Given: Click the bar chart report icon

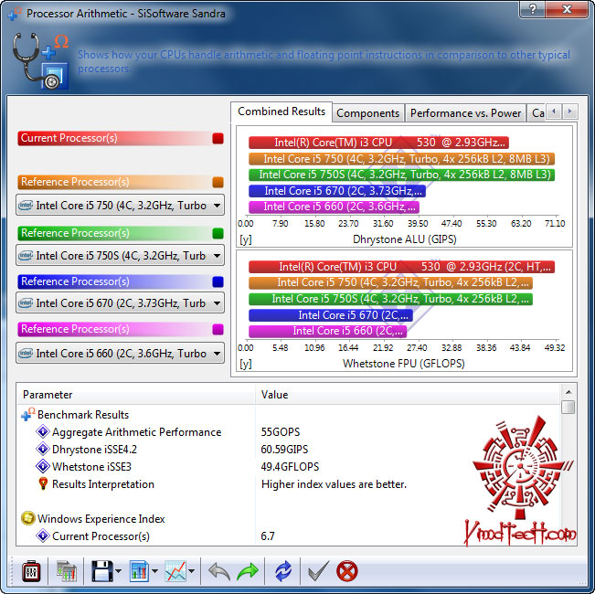Looking at the screenshot, I should (x=139, y=571).
